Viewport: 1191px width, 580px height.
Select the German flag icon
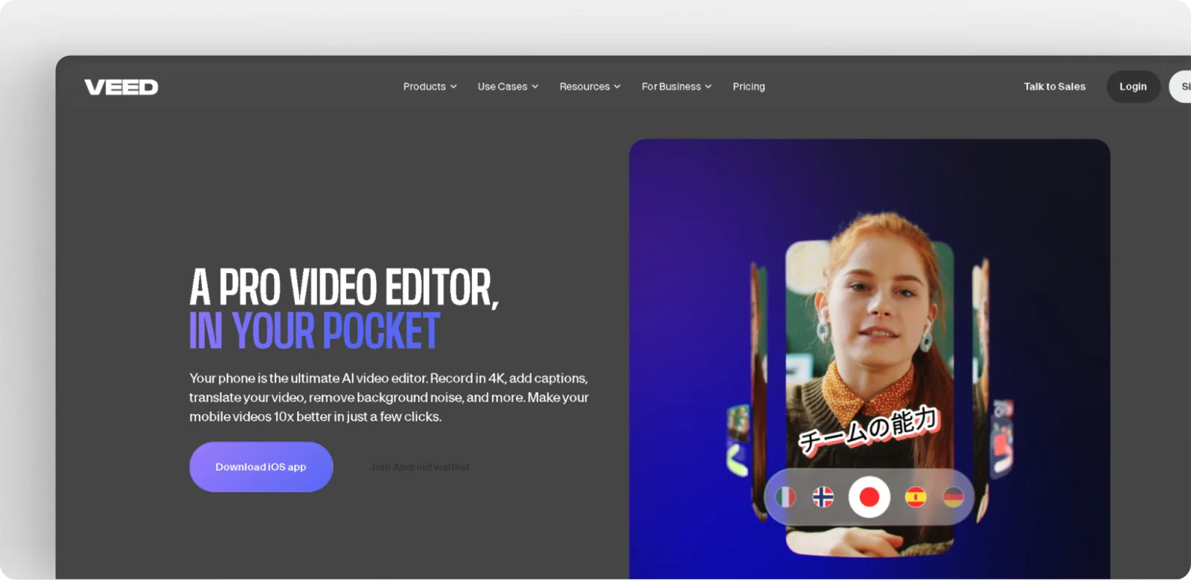954,497
